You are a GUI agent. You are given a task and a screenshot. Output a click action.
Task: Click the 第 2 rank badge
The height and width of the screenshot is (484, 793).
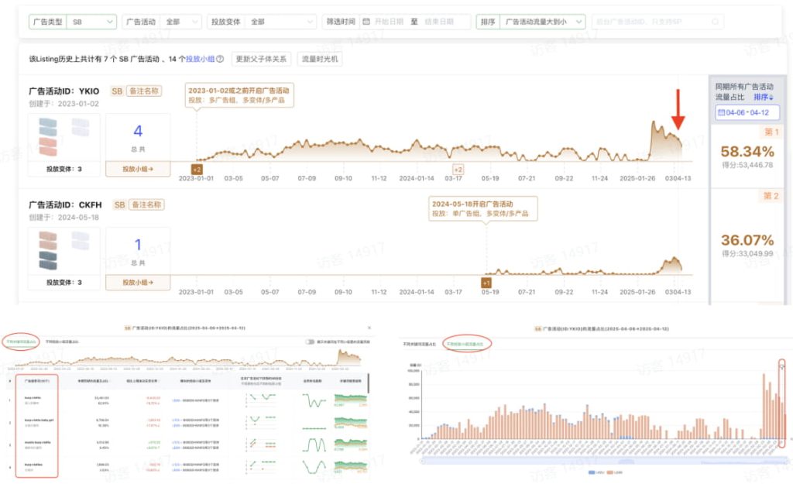click(771, 196)
